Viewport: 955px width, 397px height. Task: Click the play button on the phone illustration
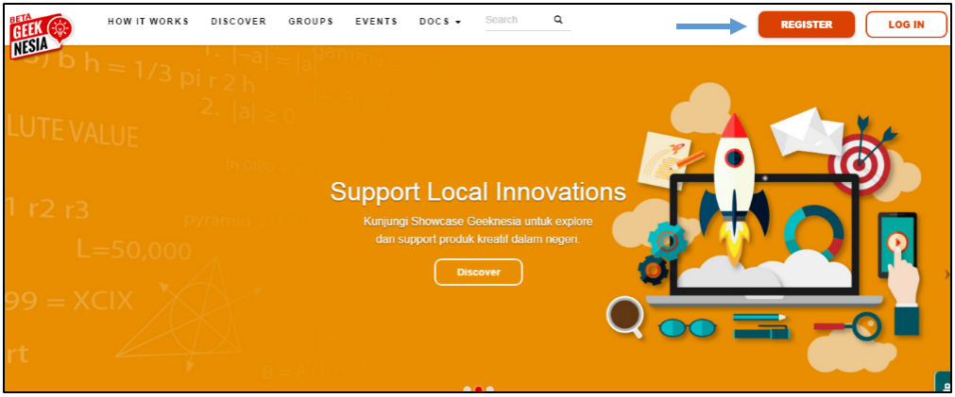896,244
